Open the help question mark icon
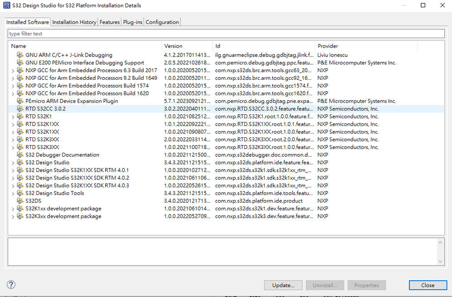Screen dimensions: 452x297 point(11,285)
